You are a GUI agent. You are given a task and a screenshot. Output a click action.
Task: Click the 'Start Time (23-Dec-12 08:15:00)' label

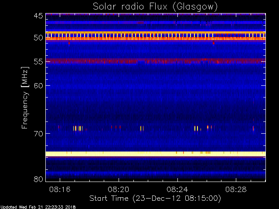coord(155,199)
